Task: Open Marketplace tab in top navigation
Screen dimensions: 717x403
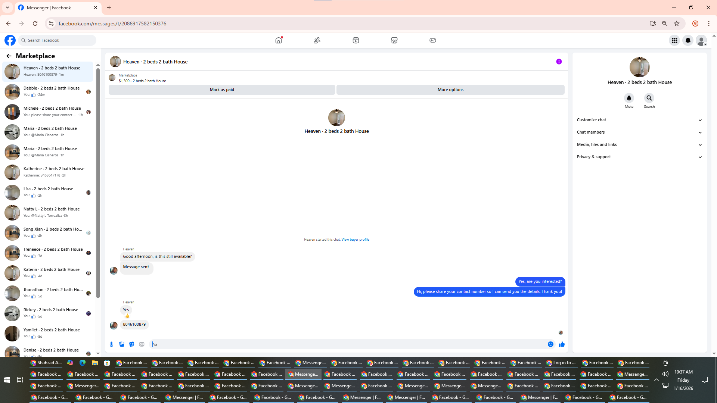Action: tap(394, 40)
